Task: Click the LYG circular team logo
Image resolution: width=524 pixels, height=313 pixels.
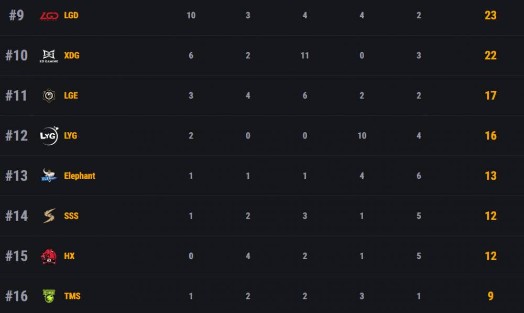Action: pyautogui.click(x=50, y=136)
